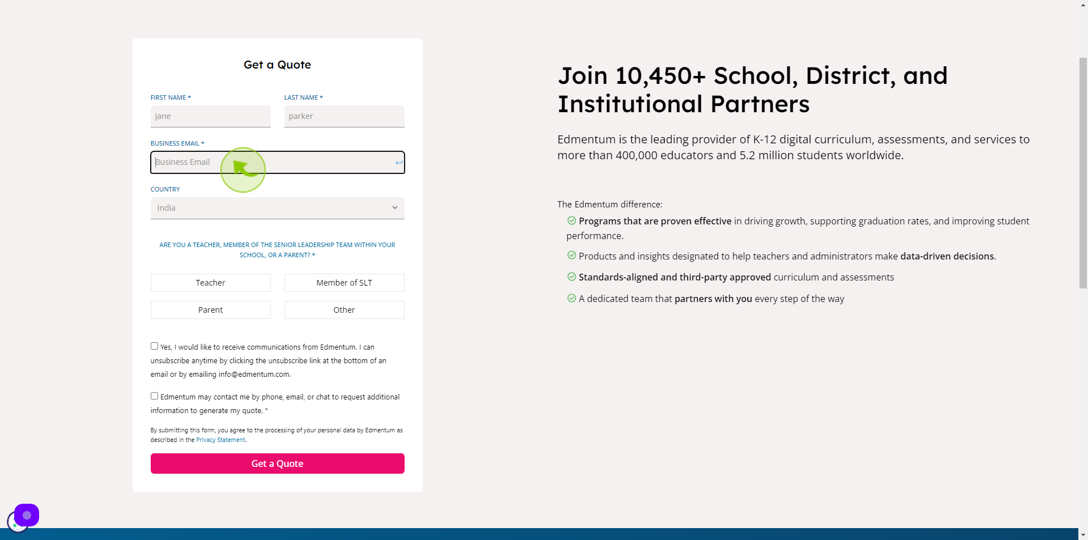This screenshot has height=540, width=1088.
Task: Open the Country dropdown showing India
Action: point(278,208)
